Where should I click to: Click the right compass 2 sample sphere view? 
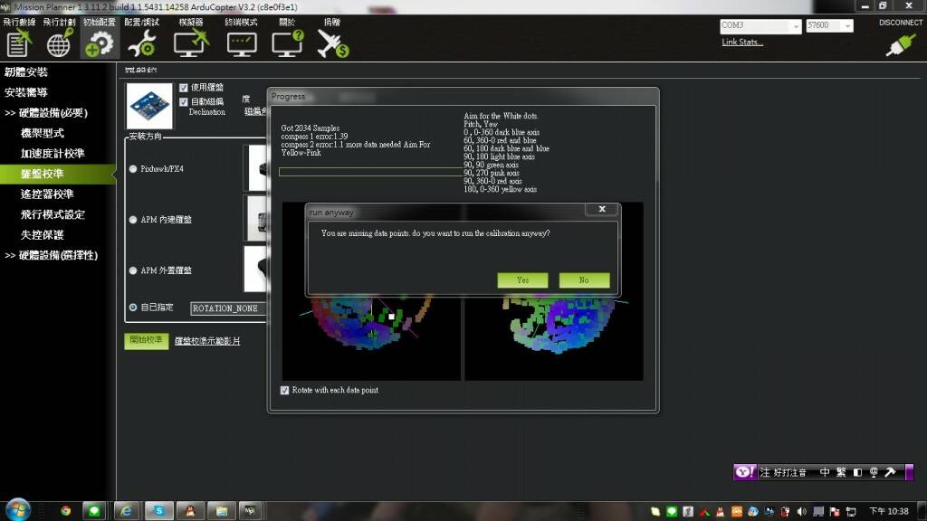point(554,336)
